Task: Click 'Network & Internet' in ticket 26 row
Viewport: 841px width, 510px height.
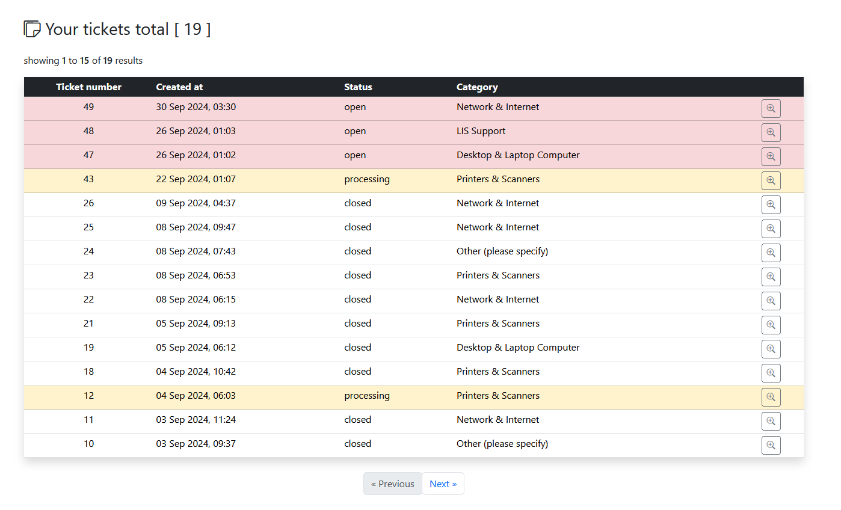Action: [x=498, y=203]
